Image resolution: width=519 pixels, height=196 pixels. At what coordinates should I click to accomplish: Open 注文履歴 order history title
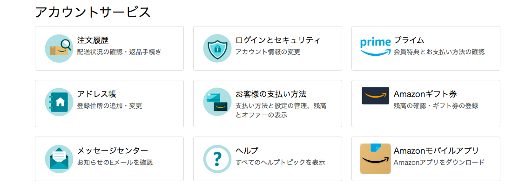tap(93, 40)
